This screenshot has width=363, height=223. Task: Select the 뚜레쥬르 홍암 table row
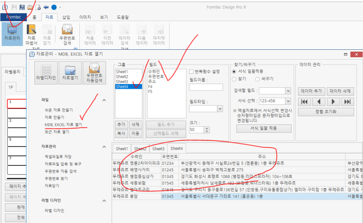point(238,196)
